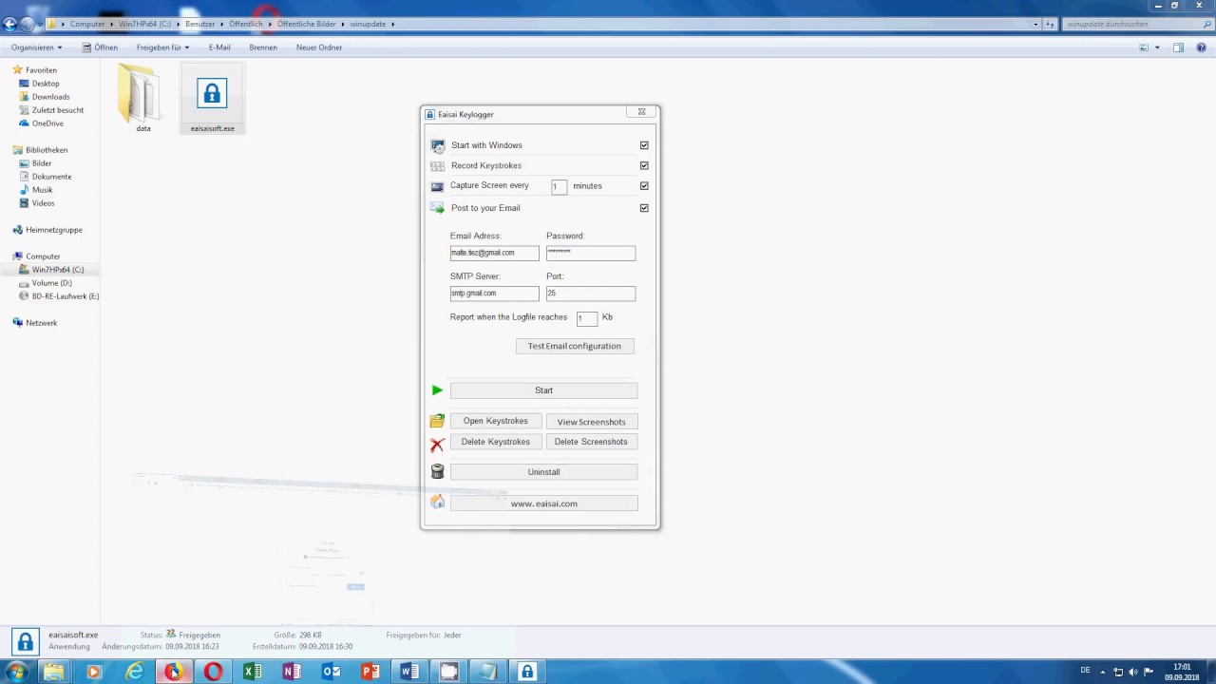Select Win7HPx64 (C:) drive

click(58, 270)
